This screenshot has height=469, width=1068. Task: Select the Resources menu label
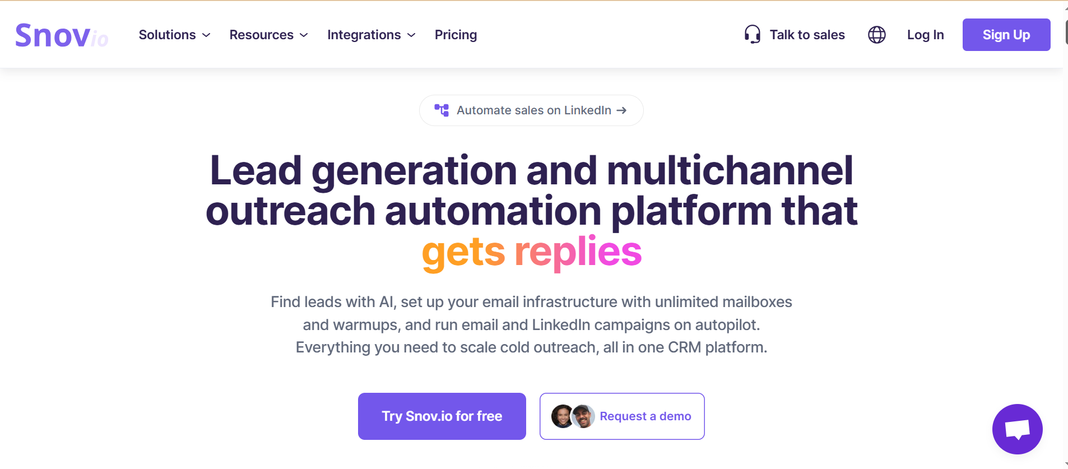(x=261, y=35)
